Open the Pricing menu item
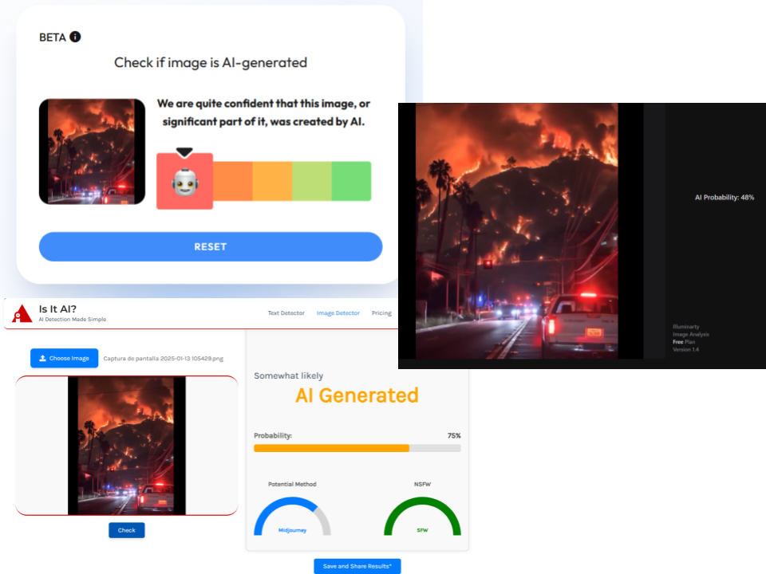Viewport: 766px width, 574px height. click(x=381, y=313)
